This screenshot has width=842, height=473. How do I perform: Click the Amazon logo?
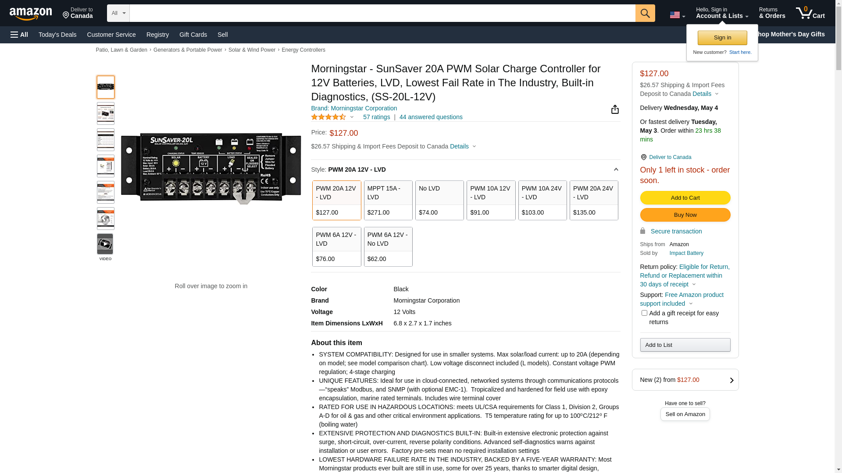click(x=31, y=14)
